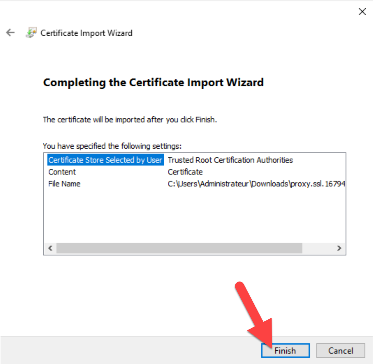Click the Finish button
Screen dimensions: 373x364
click(x=285, y=350)
